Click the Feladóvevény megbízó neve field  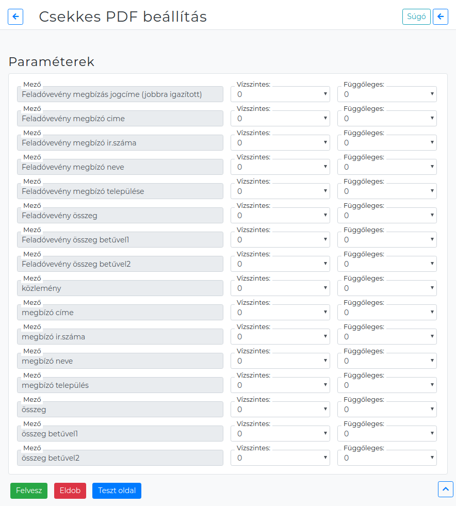coord(120,167)
